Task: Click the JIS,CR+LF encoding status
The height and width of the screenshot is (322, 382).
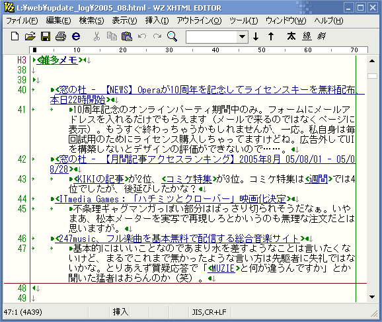Action: pos(210,312)
